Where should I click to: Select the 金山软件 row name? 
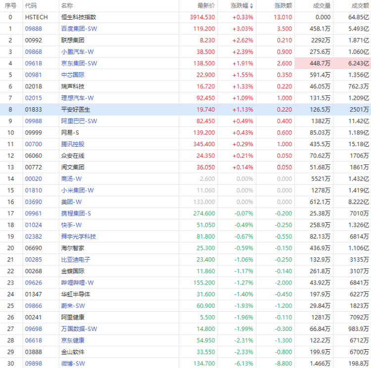(x=73, y=352)
